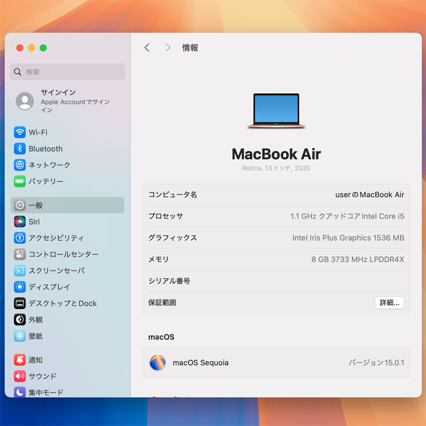This screenshot has height=426, width=426.
Task: Open サウンド sound settings
Action: click(x=42, y=376)
